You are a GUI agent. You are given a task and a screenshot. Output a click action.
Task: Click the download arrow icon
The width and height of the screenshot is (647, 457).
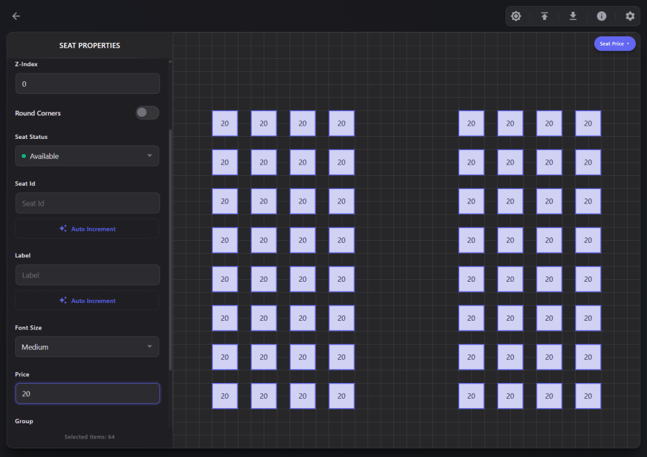(573, 17)
